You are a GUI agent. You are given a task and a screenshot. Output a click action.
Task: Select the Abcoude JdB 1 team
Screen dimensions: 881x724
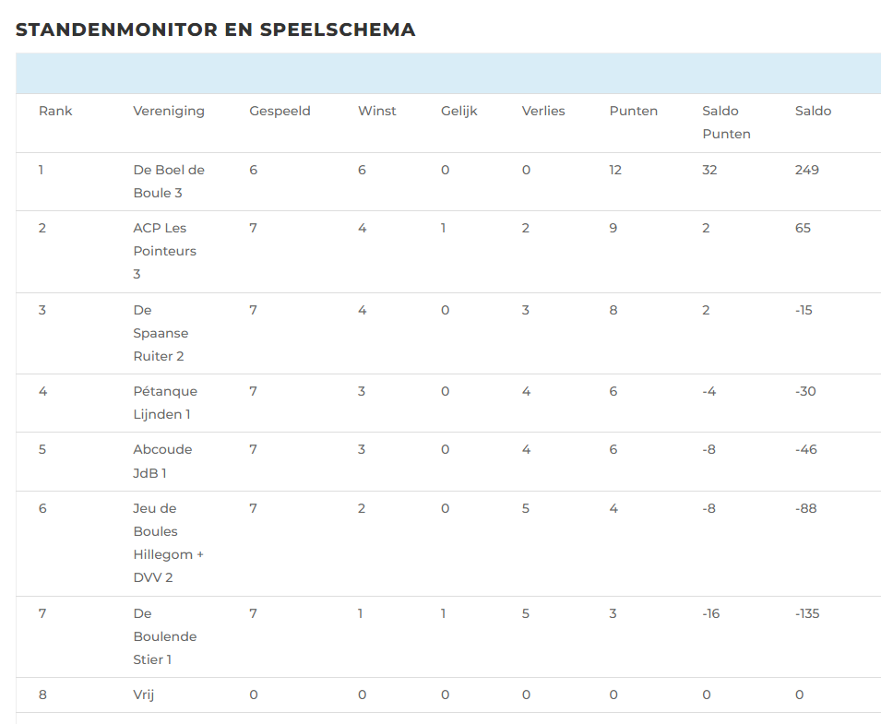pyautogui.click(x=162, y=461)
